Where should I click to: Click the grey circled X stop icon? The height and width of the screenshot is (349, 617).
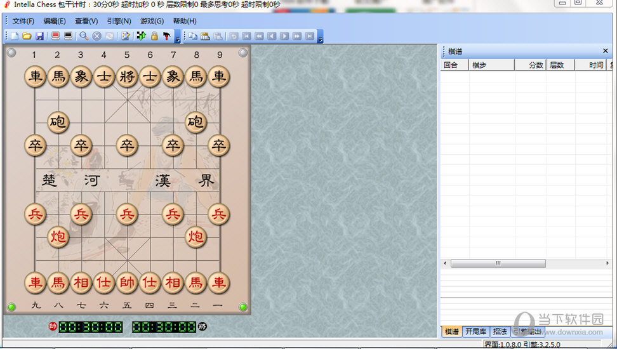click(x=96, y=36)
